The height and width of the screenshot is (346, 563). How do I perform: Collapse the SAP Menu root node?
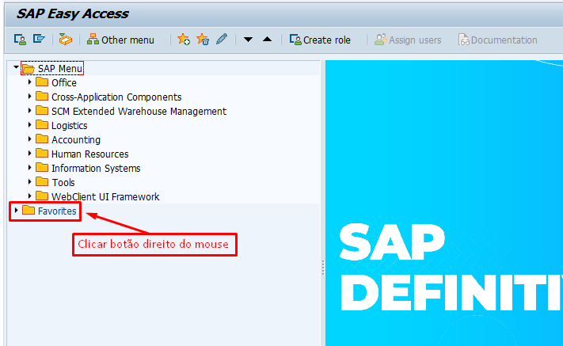(16, 68)
